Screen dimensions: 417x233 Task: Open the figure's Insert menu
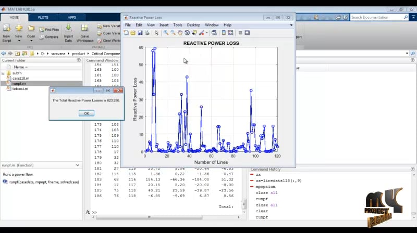[x=164, y=25]
